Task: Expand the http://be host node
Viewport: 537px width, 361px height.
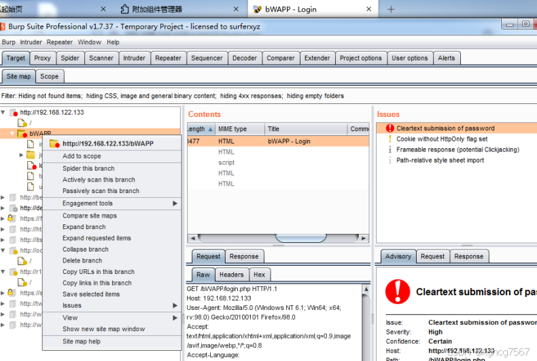Action: [x=3, y=197]
